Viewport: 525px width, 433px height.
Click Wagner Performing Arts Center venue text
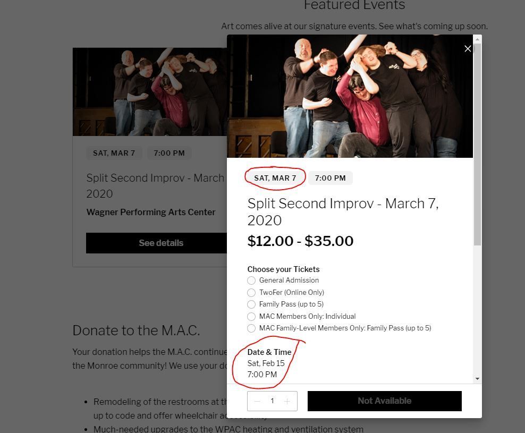tap(151, 212)
